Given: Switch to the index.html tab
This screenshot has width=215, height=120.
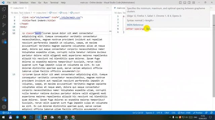Looking at the screenshot, I should (18, 8).
